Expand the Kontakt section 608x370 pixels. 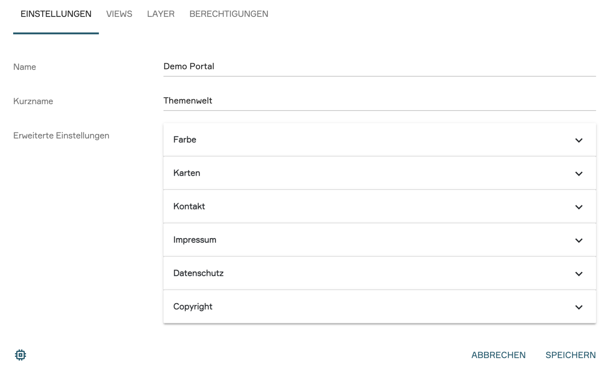(338, 206)
